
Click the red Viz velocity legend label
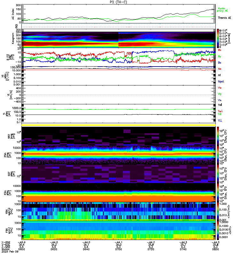coord(220,88)
